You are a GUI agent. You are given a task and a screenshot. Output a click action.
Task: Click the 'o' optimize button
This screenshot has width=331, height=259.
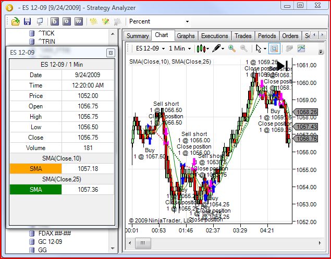[67, 21]
